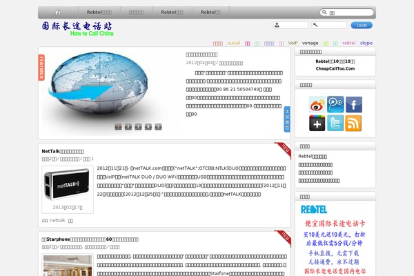Go to slide 5 in the slider pager

[158, 127]
